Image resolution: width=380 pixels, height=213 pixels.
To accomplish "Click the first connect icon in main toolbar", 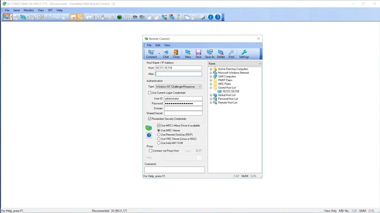I will (6, 17).
